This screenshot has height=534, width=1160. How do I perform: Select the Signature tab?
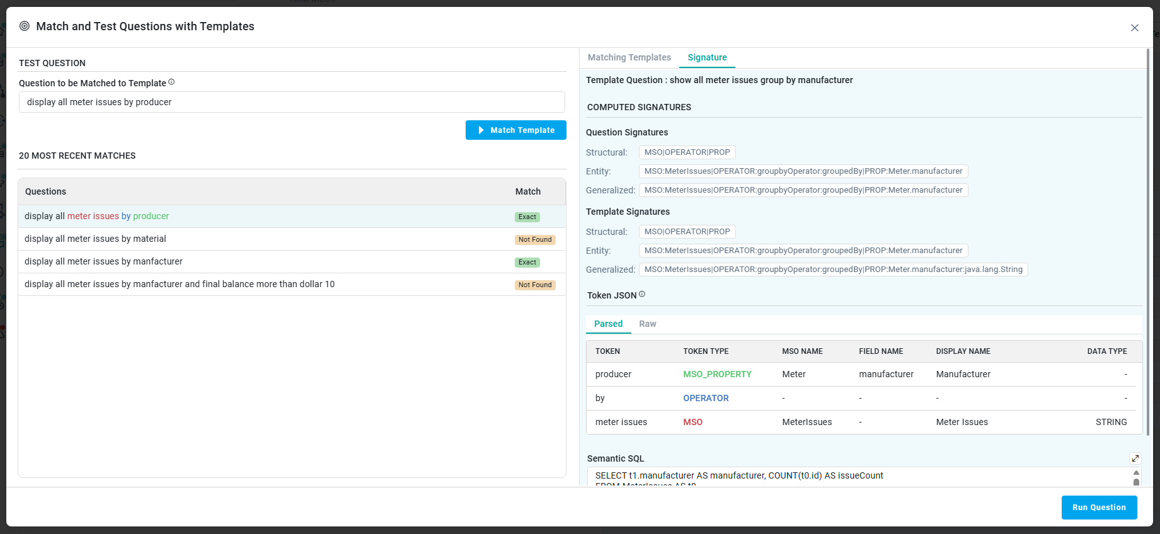coord(707,57)
